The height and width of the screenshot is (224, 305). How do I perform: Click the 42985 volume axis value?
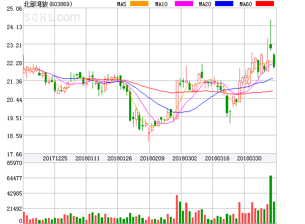(x=14, y=193)
